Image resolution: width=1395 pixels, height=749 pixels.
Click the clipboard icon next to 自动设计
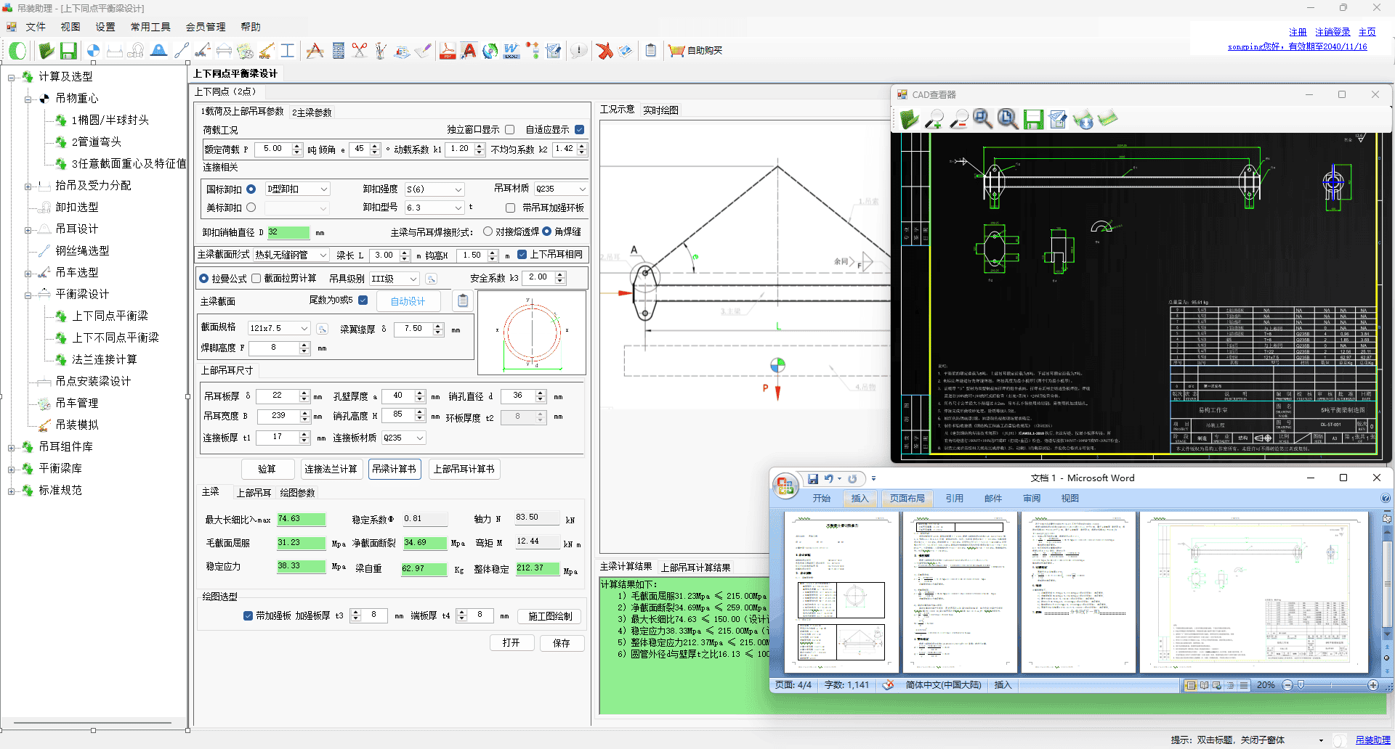coord(462,300)
